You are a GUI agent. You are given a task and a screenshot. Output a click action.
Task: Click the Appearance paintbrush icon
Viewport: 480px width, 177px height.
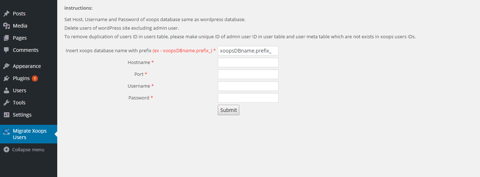(6, 66)
